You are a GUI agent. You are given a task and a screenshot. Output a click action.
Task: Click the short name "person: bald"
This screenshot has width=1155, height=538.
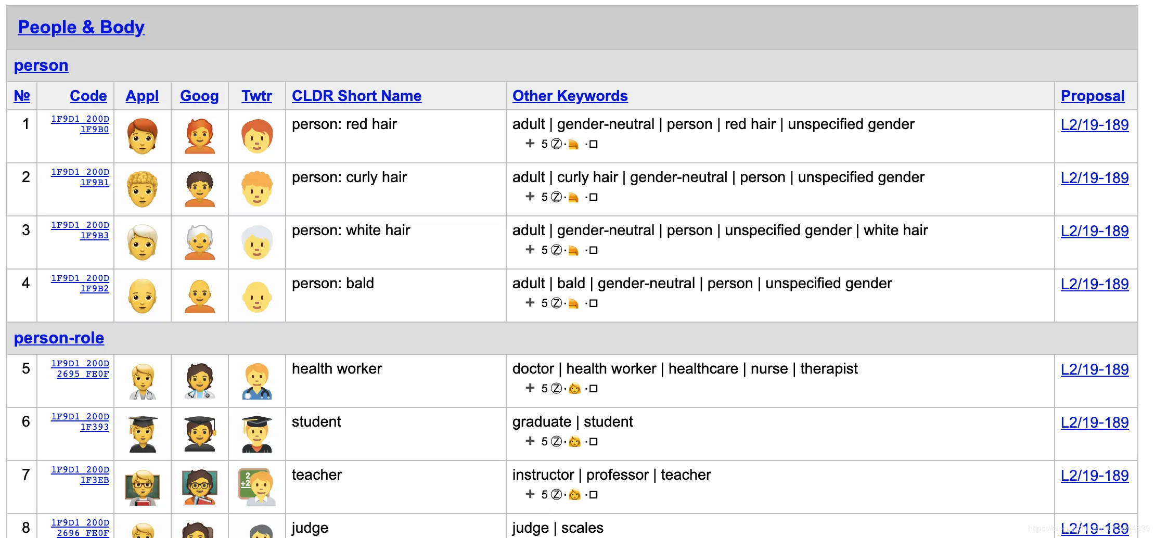333,284
